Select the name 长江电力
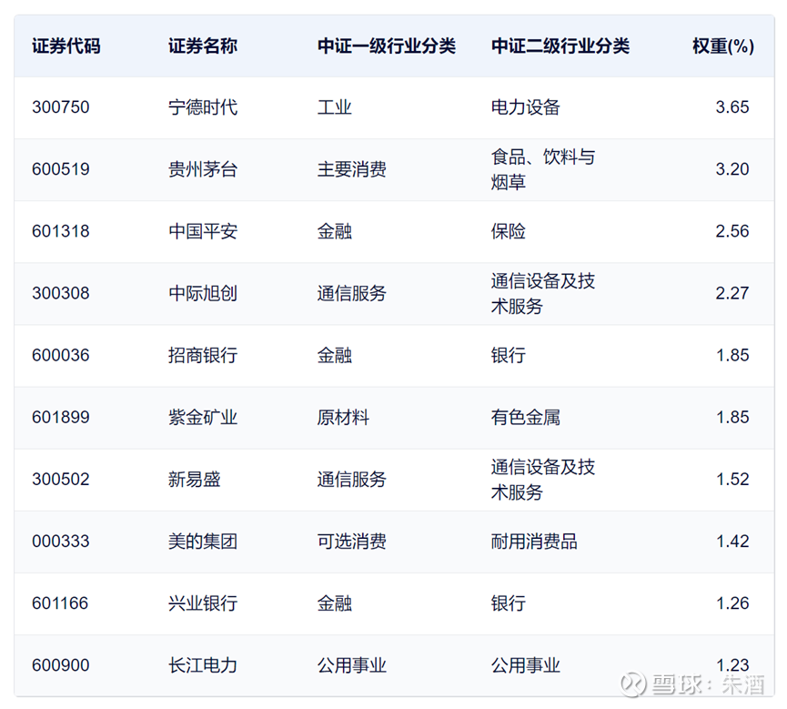This screenshot has height=709, width=787. [203, 665]
